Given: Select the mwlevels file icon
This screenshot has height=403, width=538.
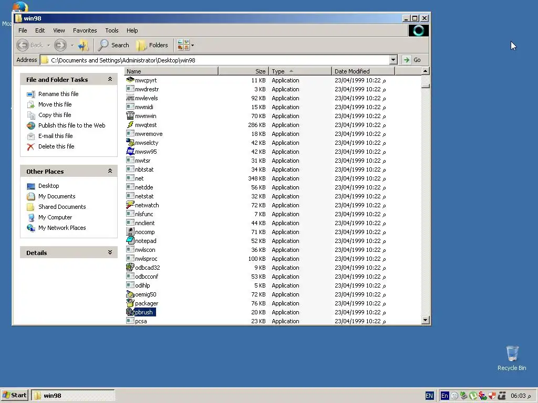Looking at the screenshot, I should pyautogui.click(x=130, y=98).
